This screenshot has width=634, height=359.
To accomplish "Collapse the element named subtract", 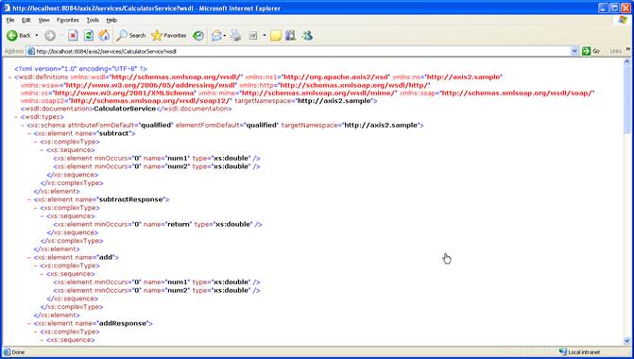I will 29,133.
